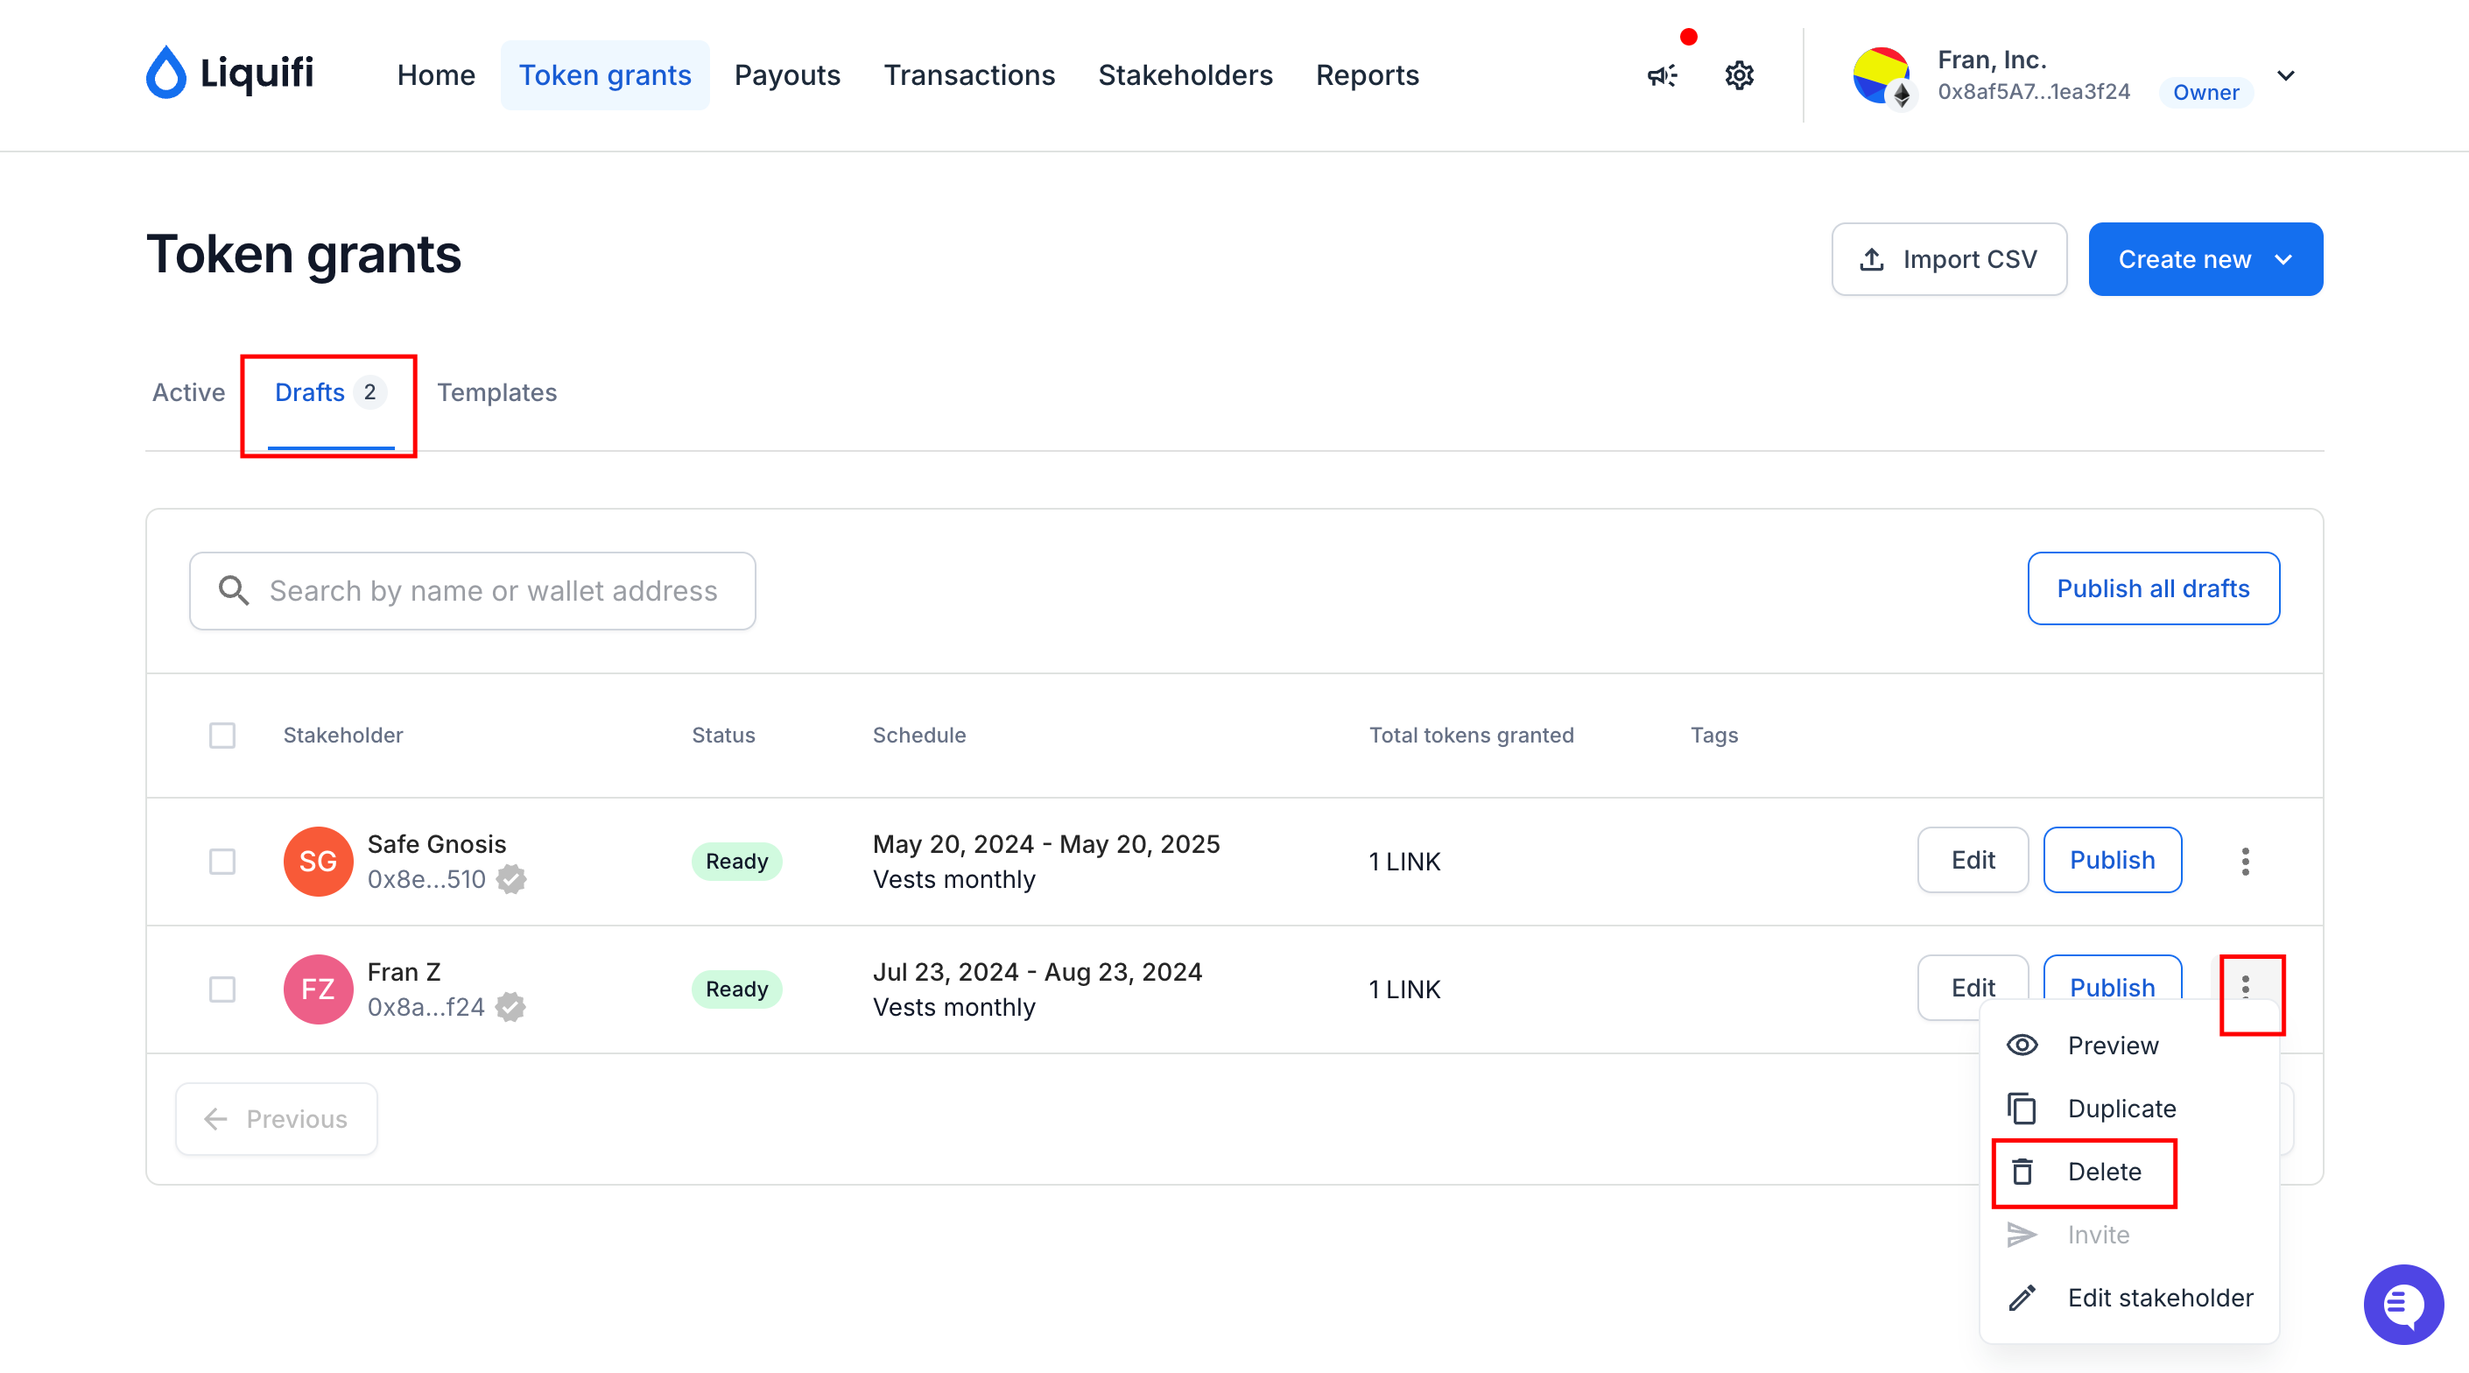This screenshot has width=2469, height=1373.
Task: Click the SG stakeholder avatar
Action: [318, 861]
